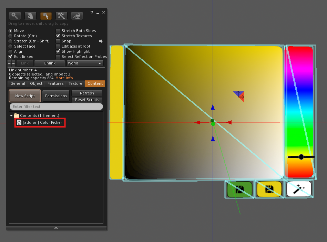Select the Create magic wand tool

click(61, 16)
